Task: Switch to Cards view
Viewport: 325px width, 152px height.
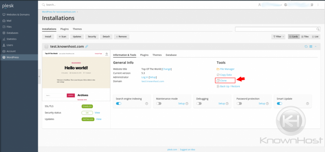Action: tap(294, 37)
